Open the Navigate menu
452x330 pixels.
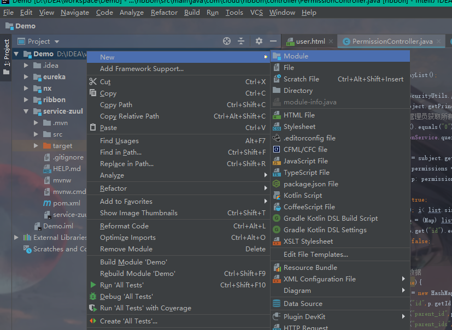point(75,13)
